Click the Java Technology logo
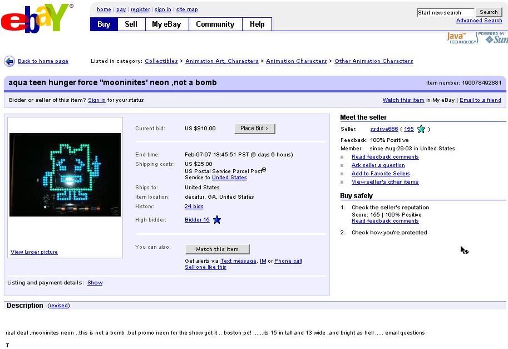Viewport: 508px width, 349px height. tap(462, 38)
